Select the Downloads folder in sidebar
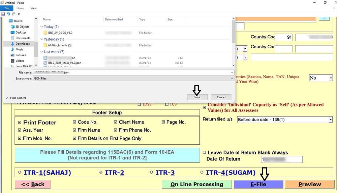 click(x=22, y=44)
